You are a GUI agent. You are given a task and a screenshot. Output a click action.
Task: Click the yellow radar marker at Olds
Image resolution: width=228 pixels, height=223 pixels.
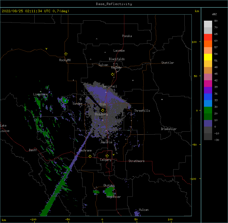pos(103,110)
